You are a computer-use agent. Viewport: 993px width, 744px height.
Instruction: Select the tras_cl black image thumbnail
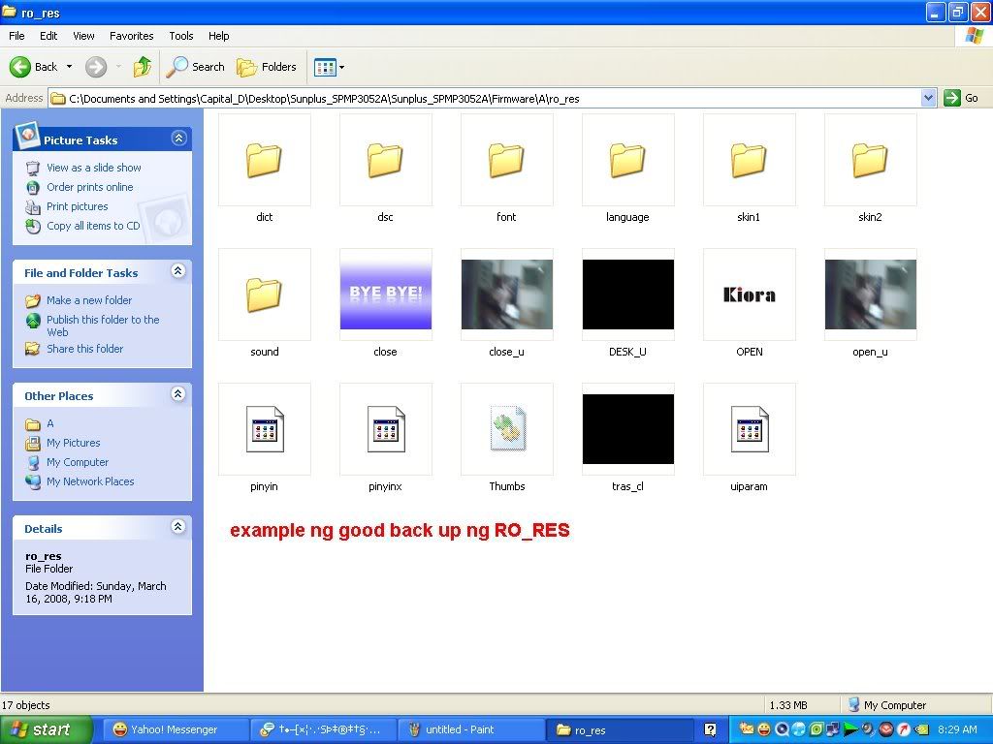[x=628, y=429]
